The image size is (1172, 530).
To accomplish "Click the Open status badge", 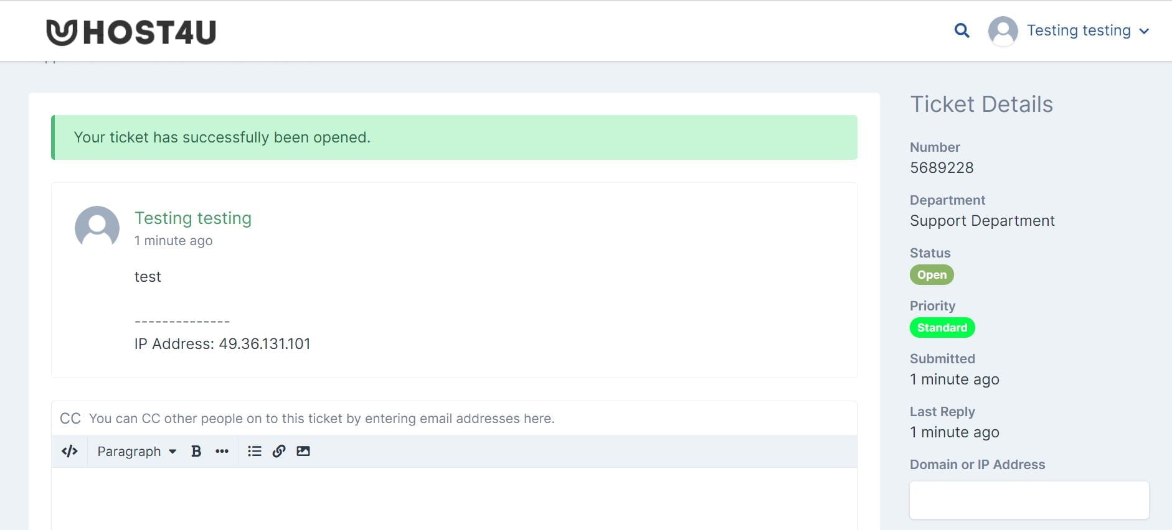I will (932, 275).
